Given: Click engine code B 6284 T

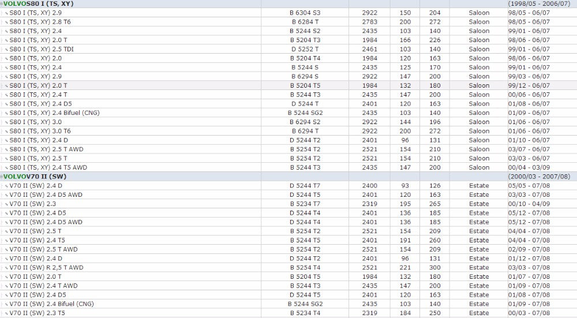Looking at the screenshot, I should click(305, 22).
